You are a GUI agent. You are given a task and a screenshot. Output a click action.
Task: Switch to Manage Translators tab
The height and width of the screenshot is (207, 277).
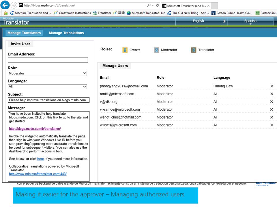pyautogui.click(x=24, y=33)
